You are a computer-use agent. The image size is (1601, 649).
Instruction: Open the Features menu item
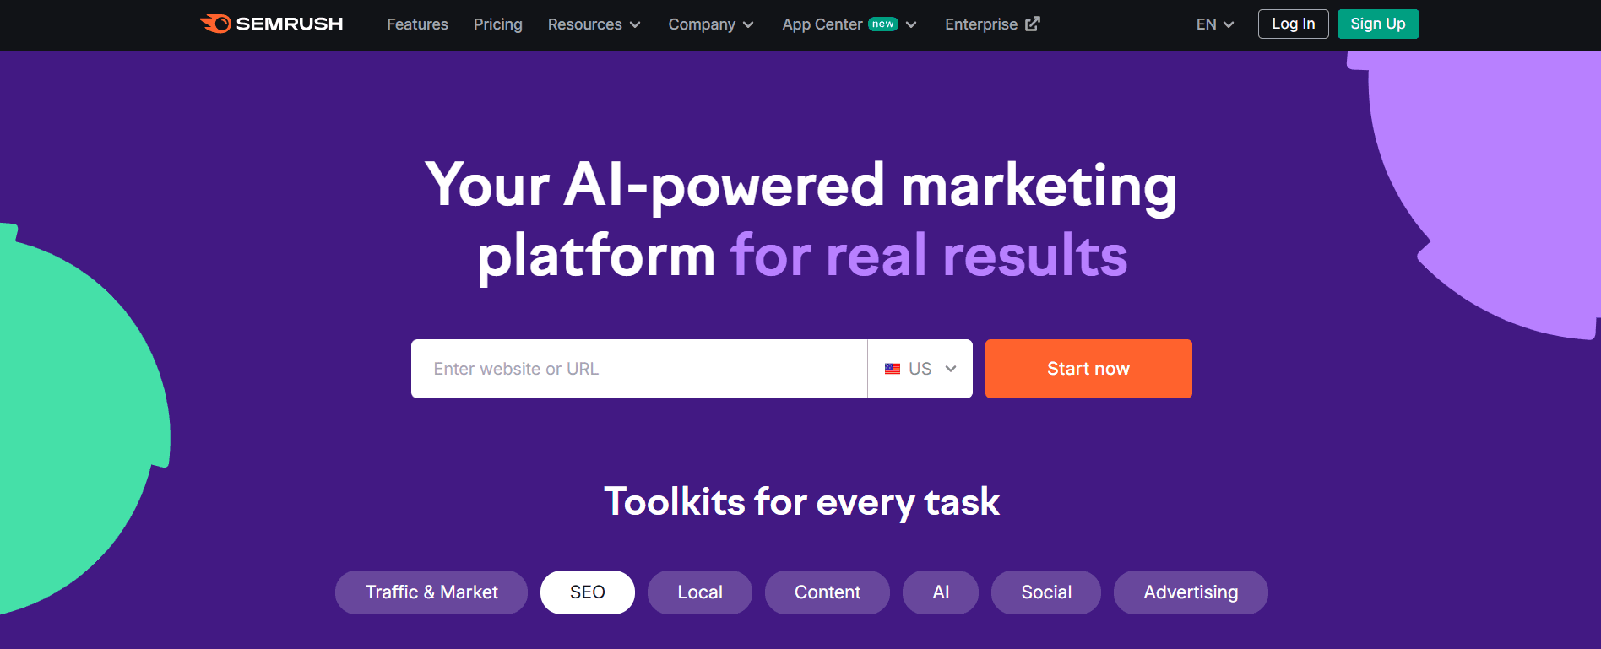click(417, 24)
